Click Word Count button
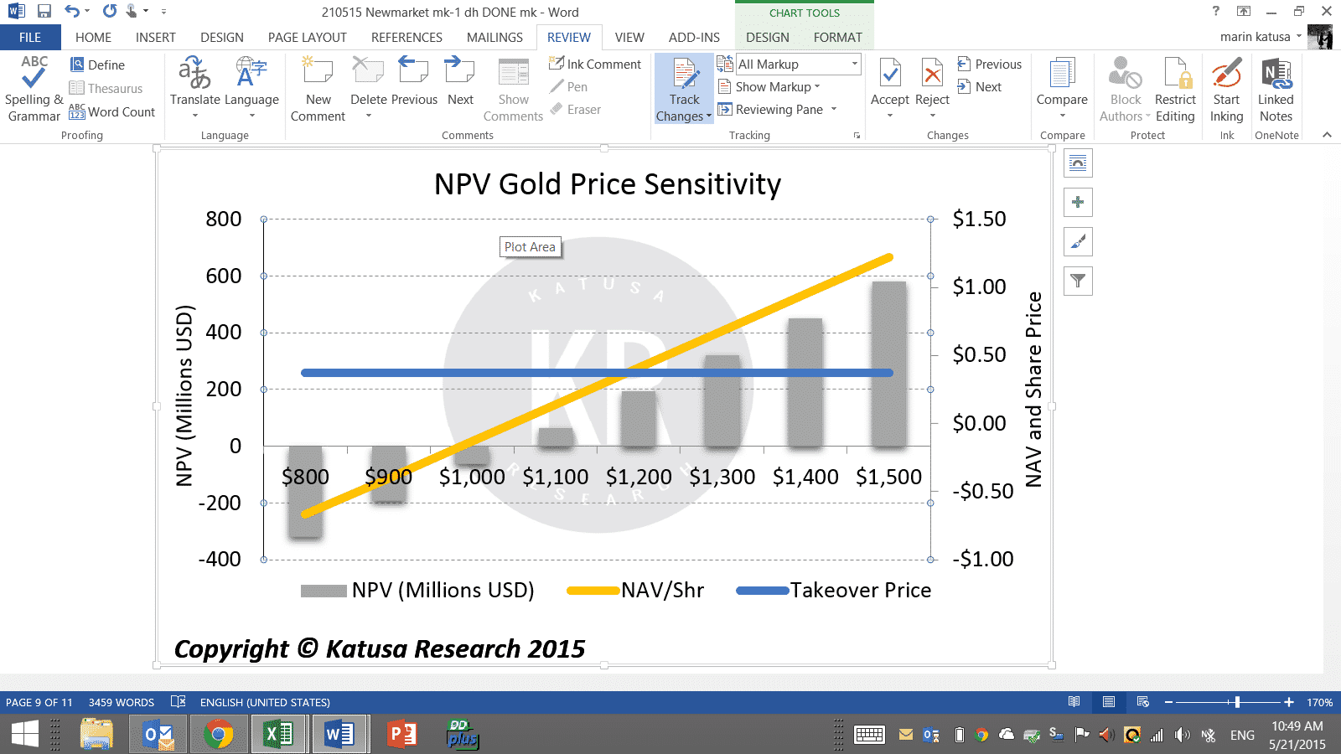 point(113,112)
